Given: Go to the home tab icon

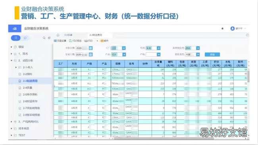Looking at the screenshot, I should pos(58,35).
